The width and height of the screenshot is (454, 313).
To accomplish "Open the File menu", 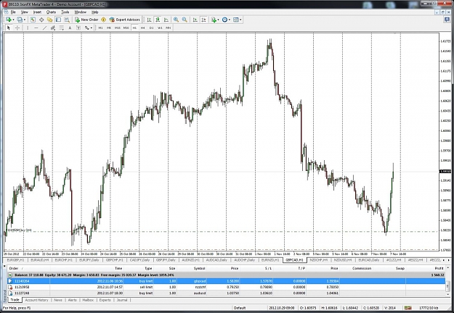I will point(13,12).
